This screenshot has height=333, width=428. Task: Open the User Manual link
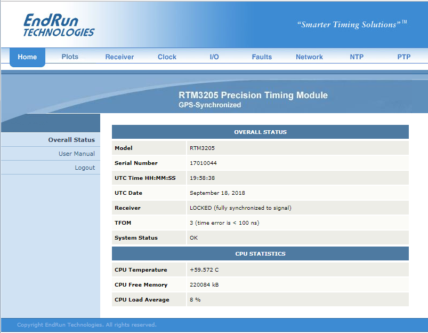click(x=77, y=154)
